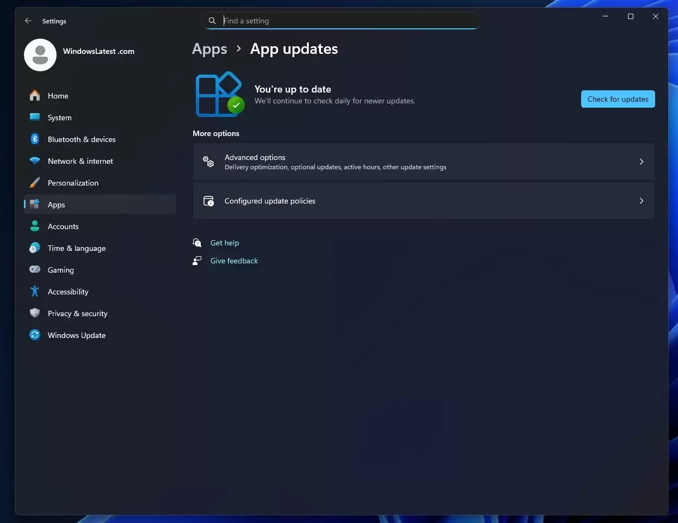
Task: Select Home from the sidebar
Action: (x=58, y=96)
